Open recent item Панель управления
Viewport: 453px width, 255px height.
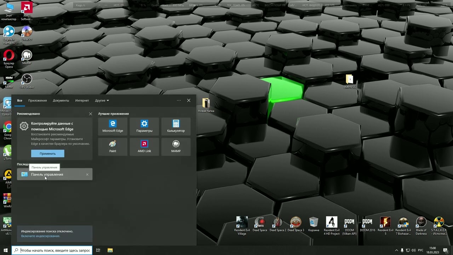pos(55,174)
